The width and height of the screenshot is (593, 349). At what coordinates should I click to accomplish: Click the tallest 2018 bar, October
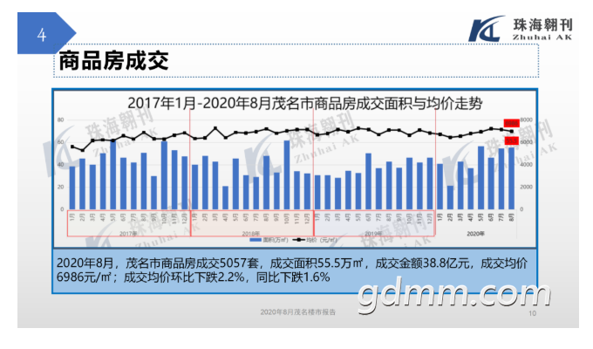click(x=287, y=174)
